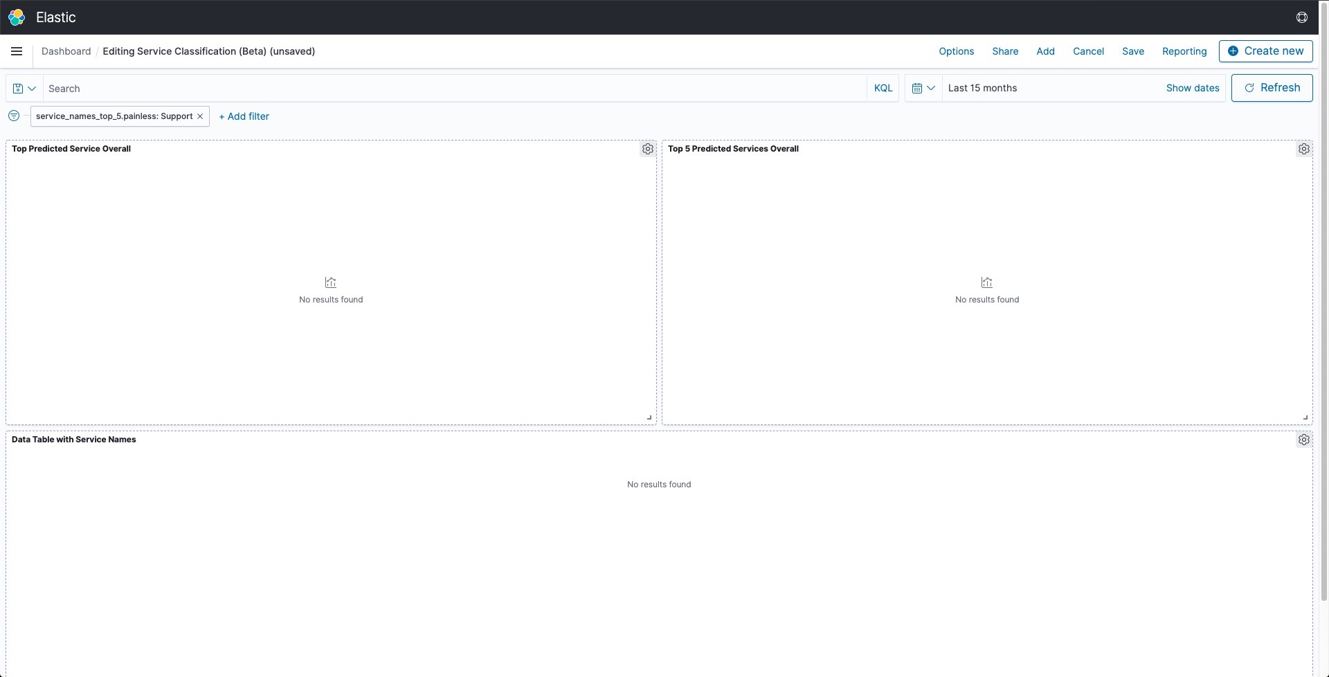
Task: Open the change all filters icon
Action: pyautogui.click(x=14, y=116)
